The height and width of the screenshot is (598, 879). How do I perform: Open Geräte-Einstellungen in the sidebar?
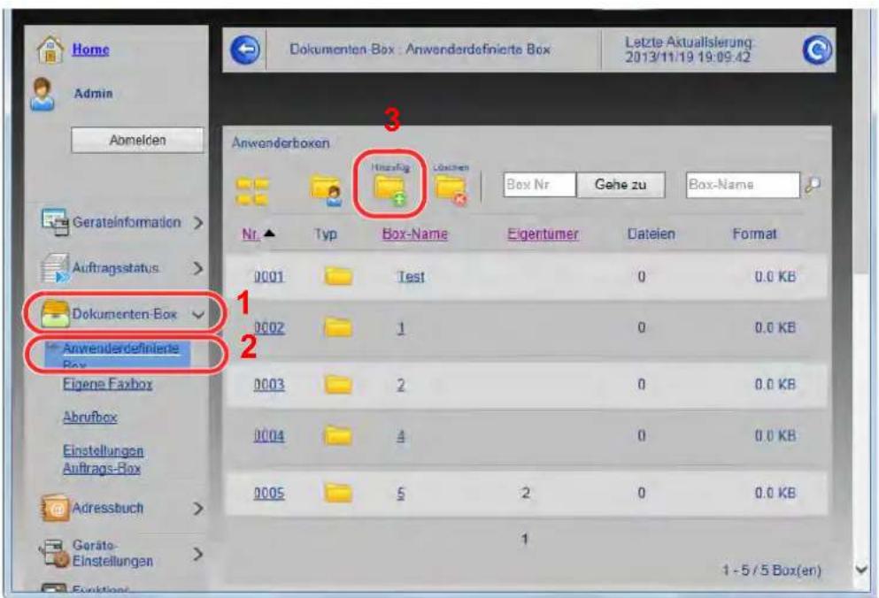coord(112,553)
